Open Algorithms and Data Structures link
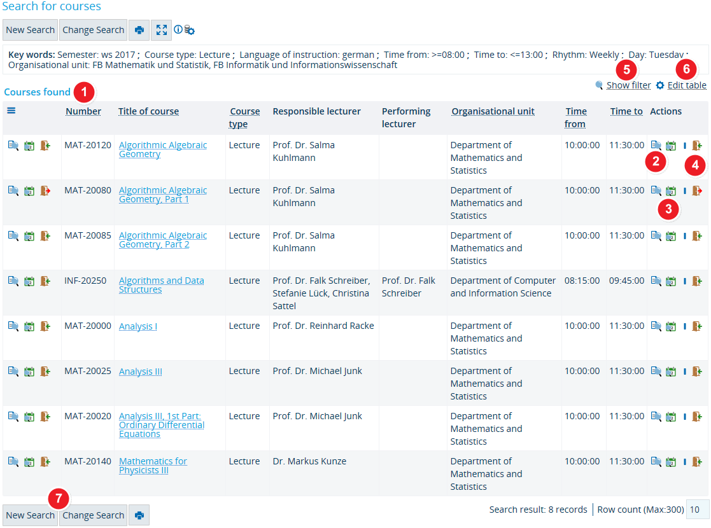This screenshot has height=528, width=711. pos(162,285)
